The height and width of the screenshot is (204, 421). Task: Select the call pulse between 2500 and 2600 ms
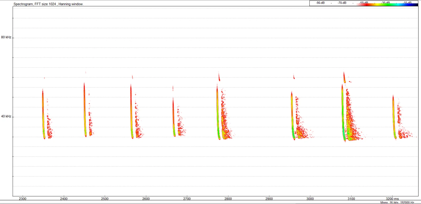pos(132,111)
